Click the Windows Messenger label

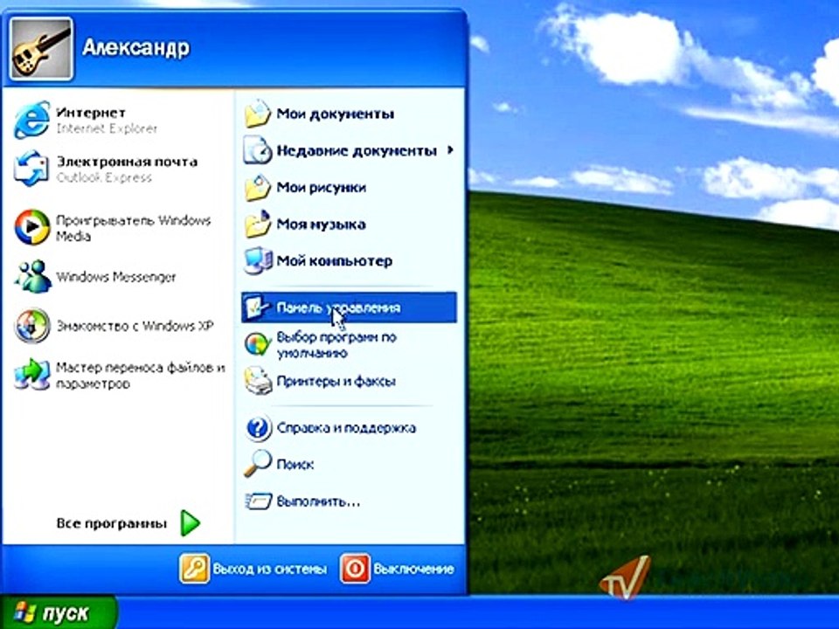point(116,277)
